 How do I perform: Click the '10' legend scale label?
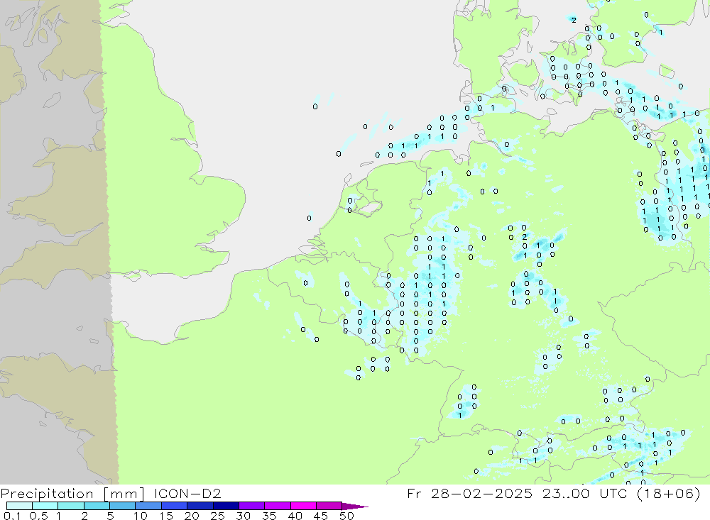(141, 516)
